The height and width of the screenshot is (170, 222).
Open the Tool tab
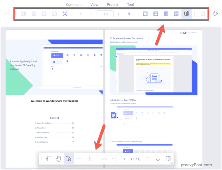pyautogui.click(x=130, y=5)
